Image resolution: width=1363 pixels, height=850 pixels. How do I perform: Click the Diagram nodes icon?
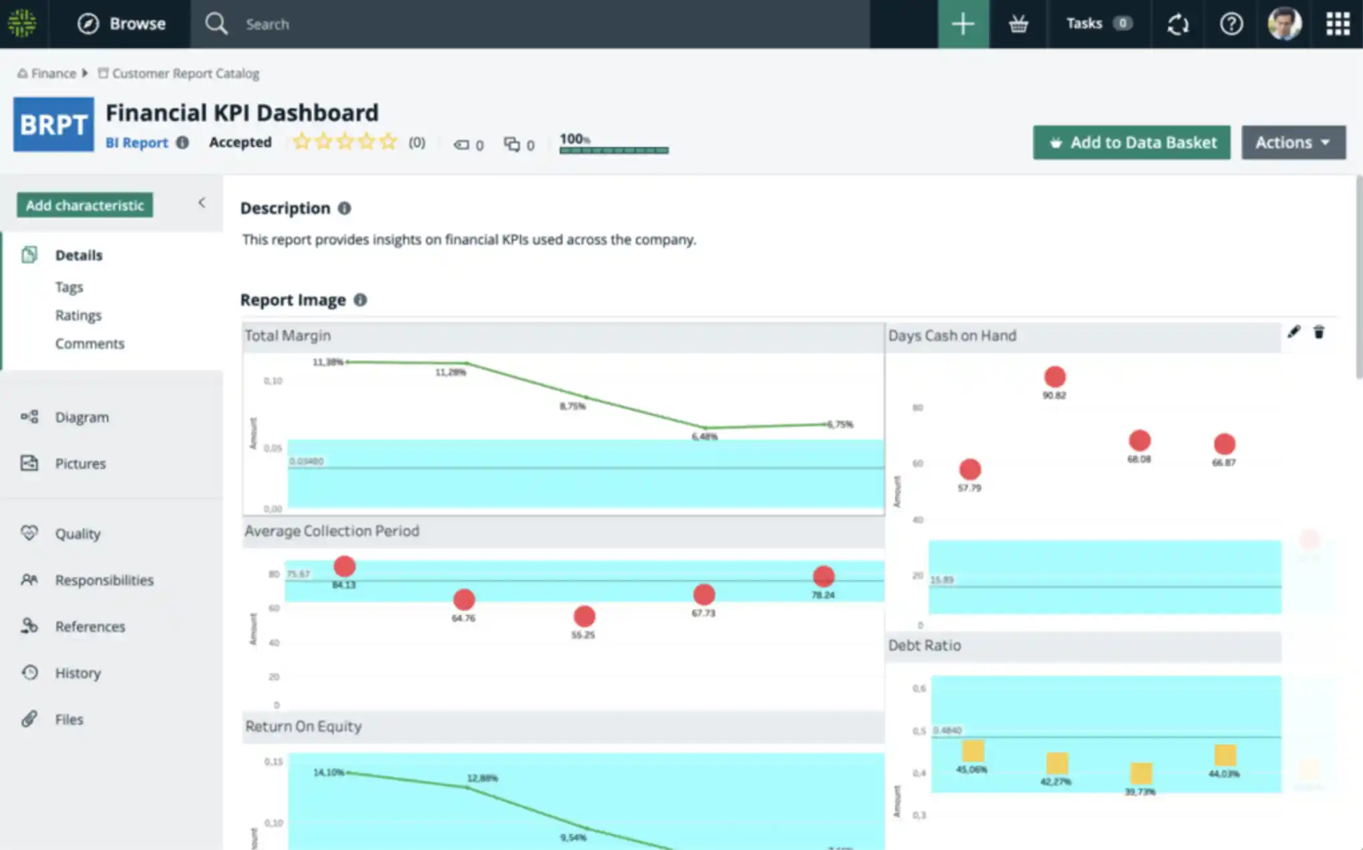[29, 416]
